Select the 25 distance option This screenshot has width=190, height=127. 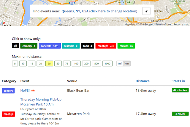[49, 63]
